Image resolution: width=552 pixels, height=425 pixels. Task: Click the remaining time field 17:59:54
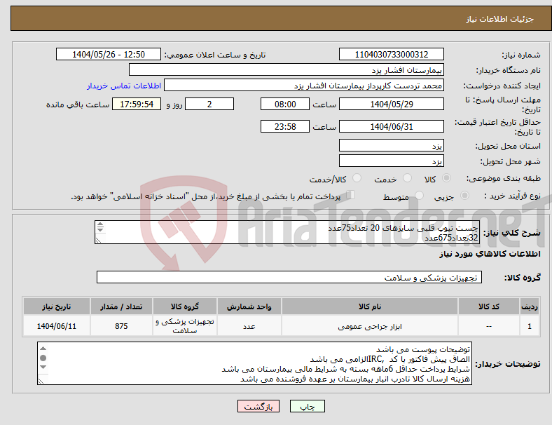[x=137, y=104]
